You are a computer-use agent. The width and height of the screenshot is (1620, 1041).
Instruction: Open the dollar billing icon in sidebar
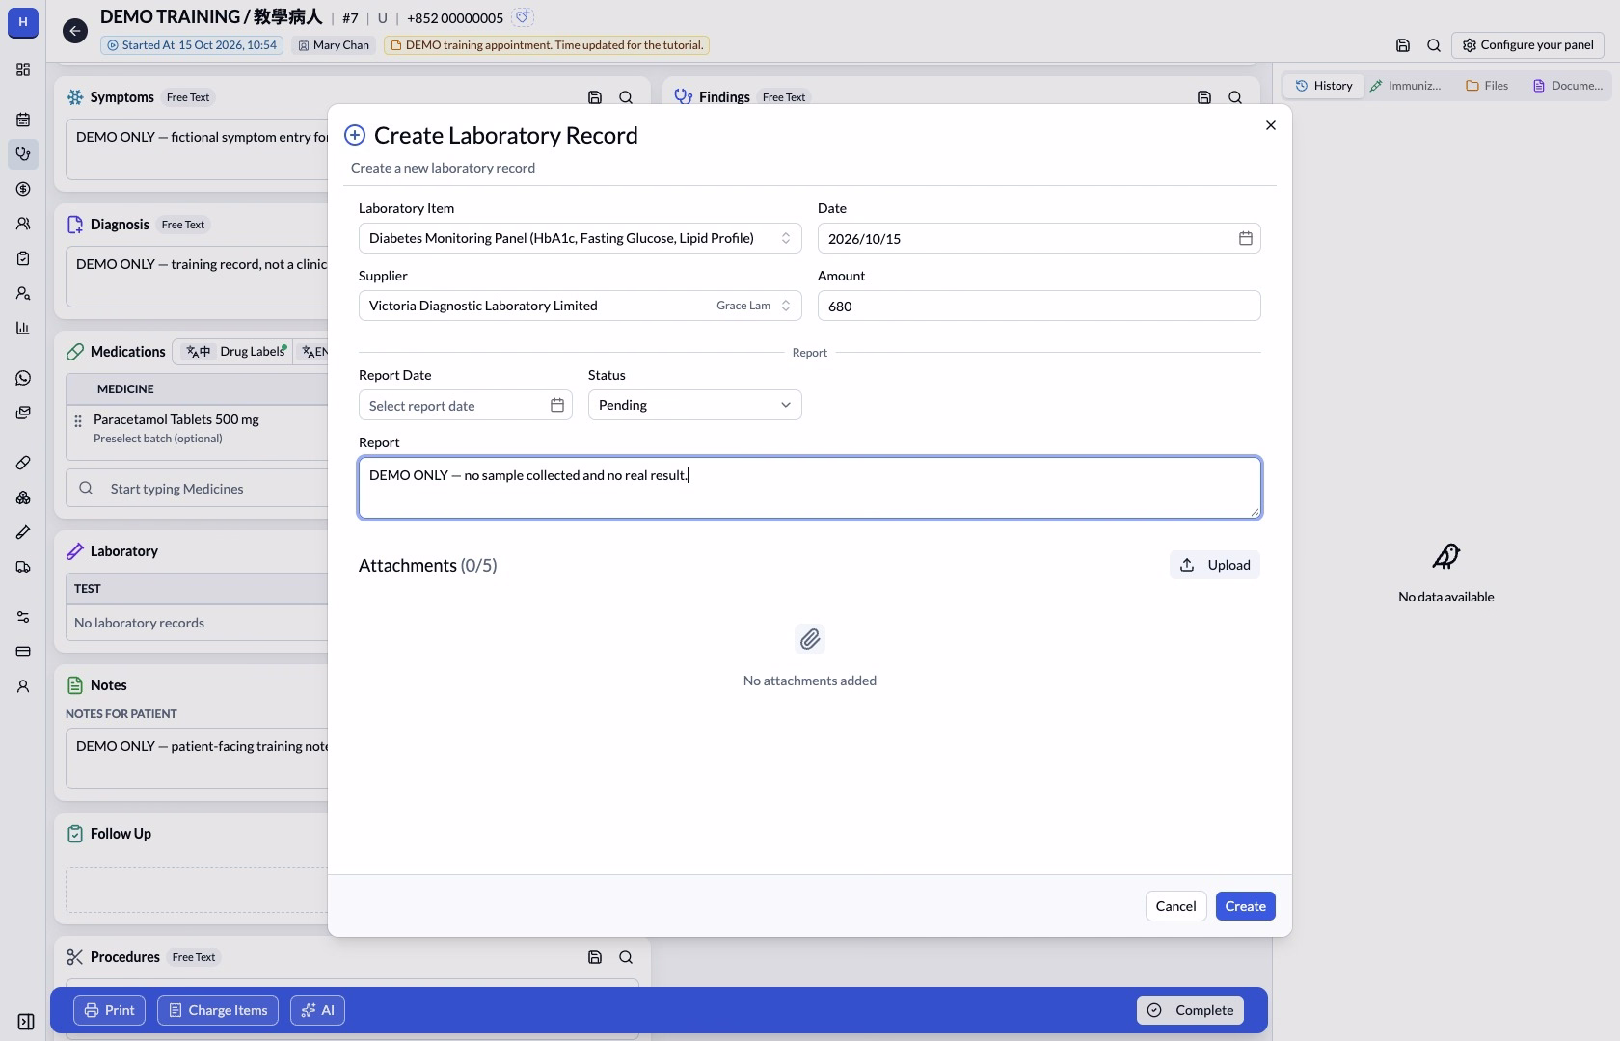tap(23, 189)
